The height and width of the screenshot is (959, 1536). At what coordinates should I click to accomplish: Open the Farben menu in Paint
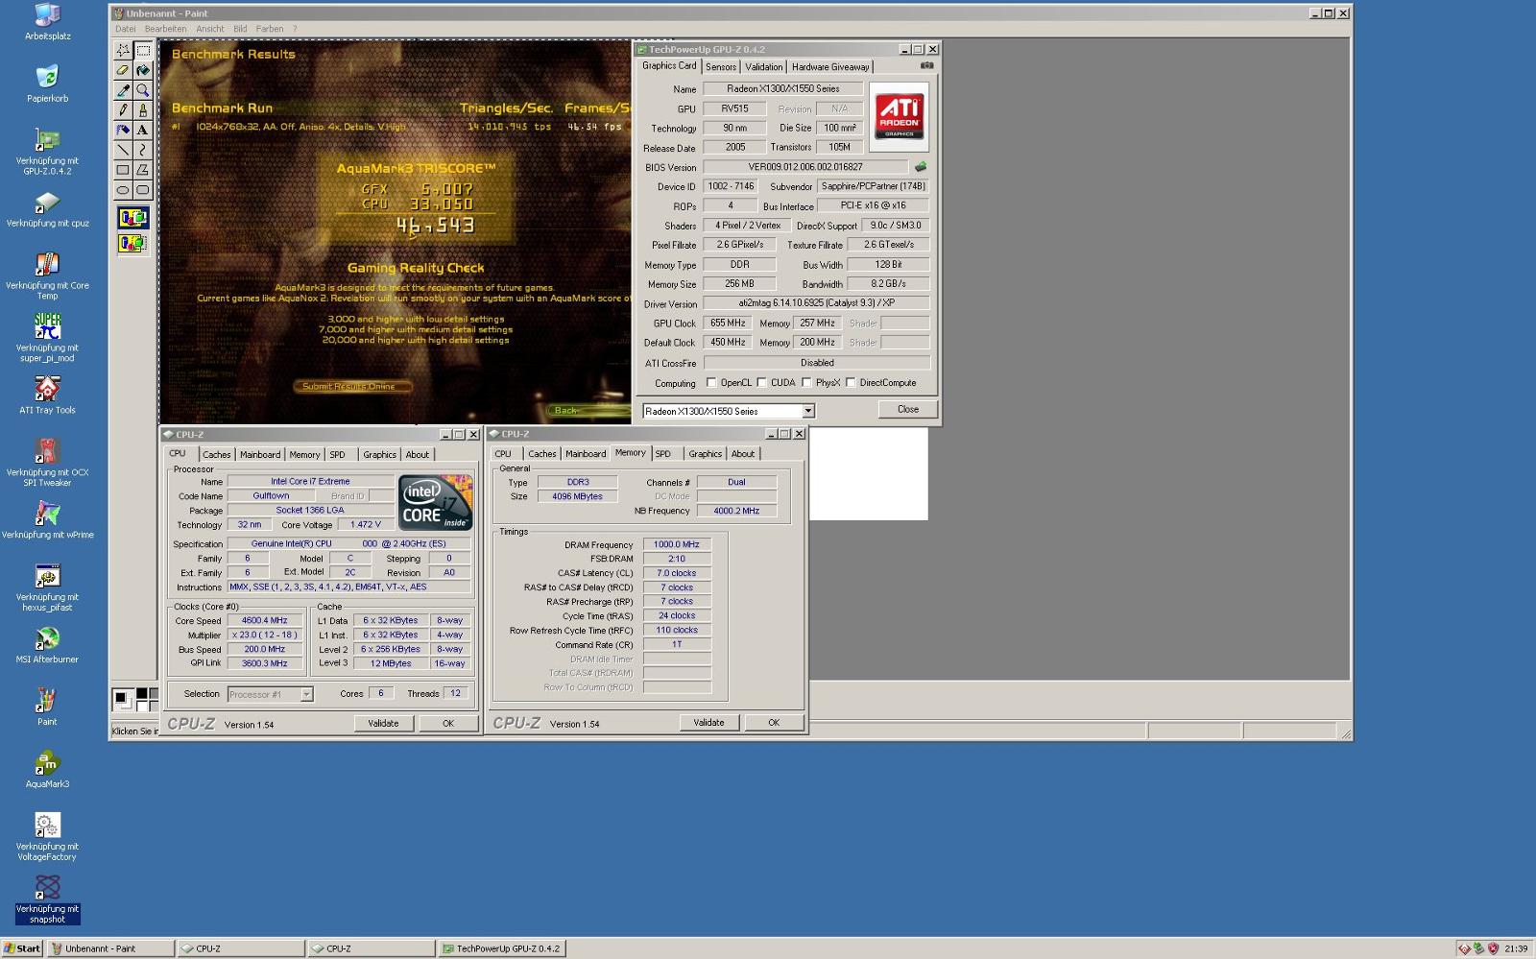[x=270, y=29]
